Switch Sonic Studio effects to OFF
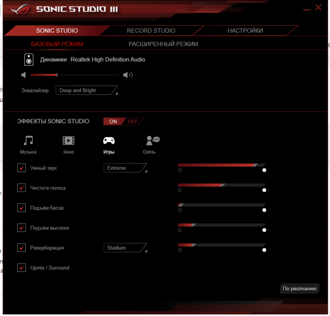The width and height of the screenshot is (330, 316). 133,122
